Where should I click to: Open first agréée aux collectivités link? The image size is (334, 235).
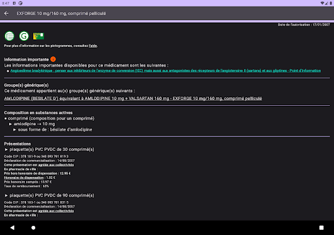click(x=56, y=165)
